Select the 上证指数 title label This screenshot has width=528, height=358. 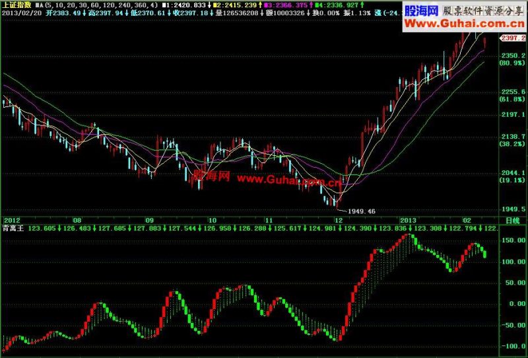[x=16, y=5]
